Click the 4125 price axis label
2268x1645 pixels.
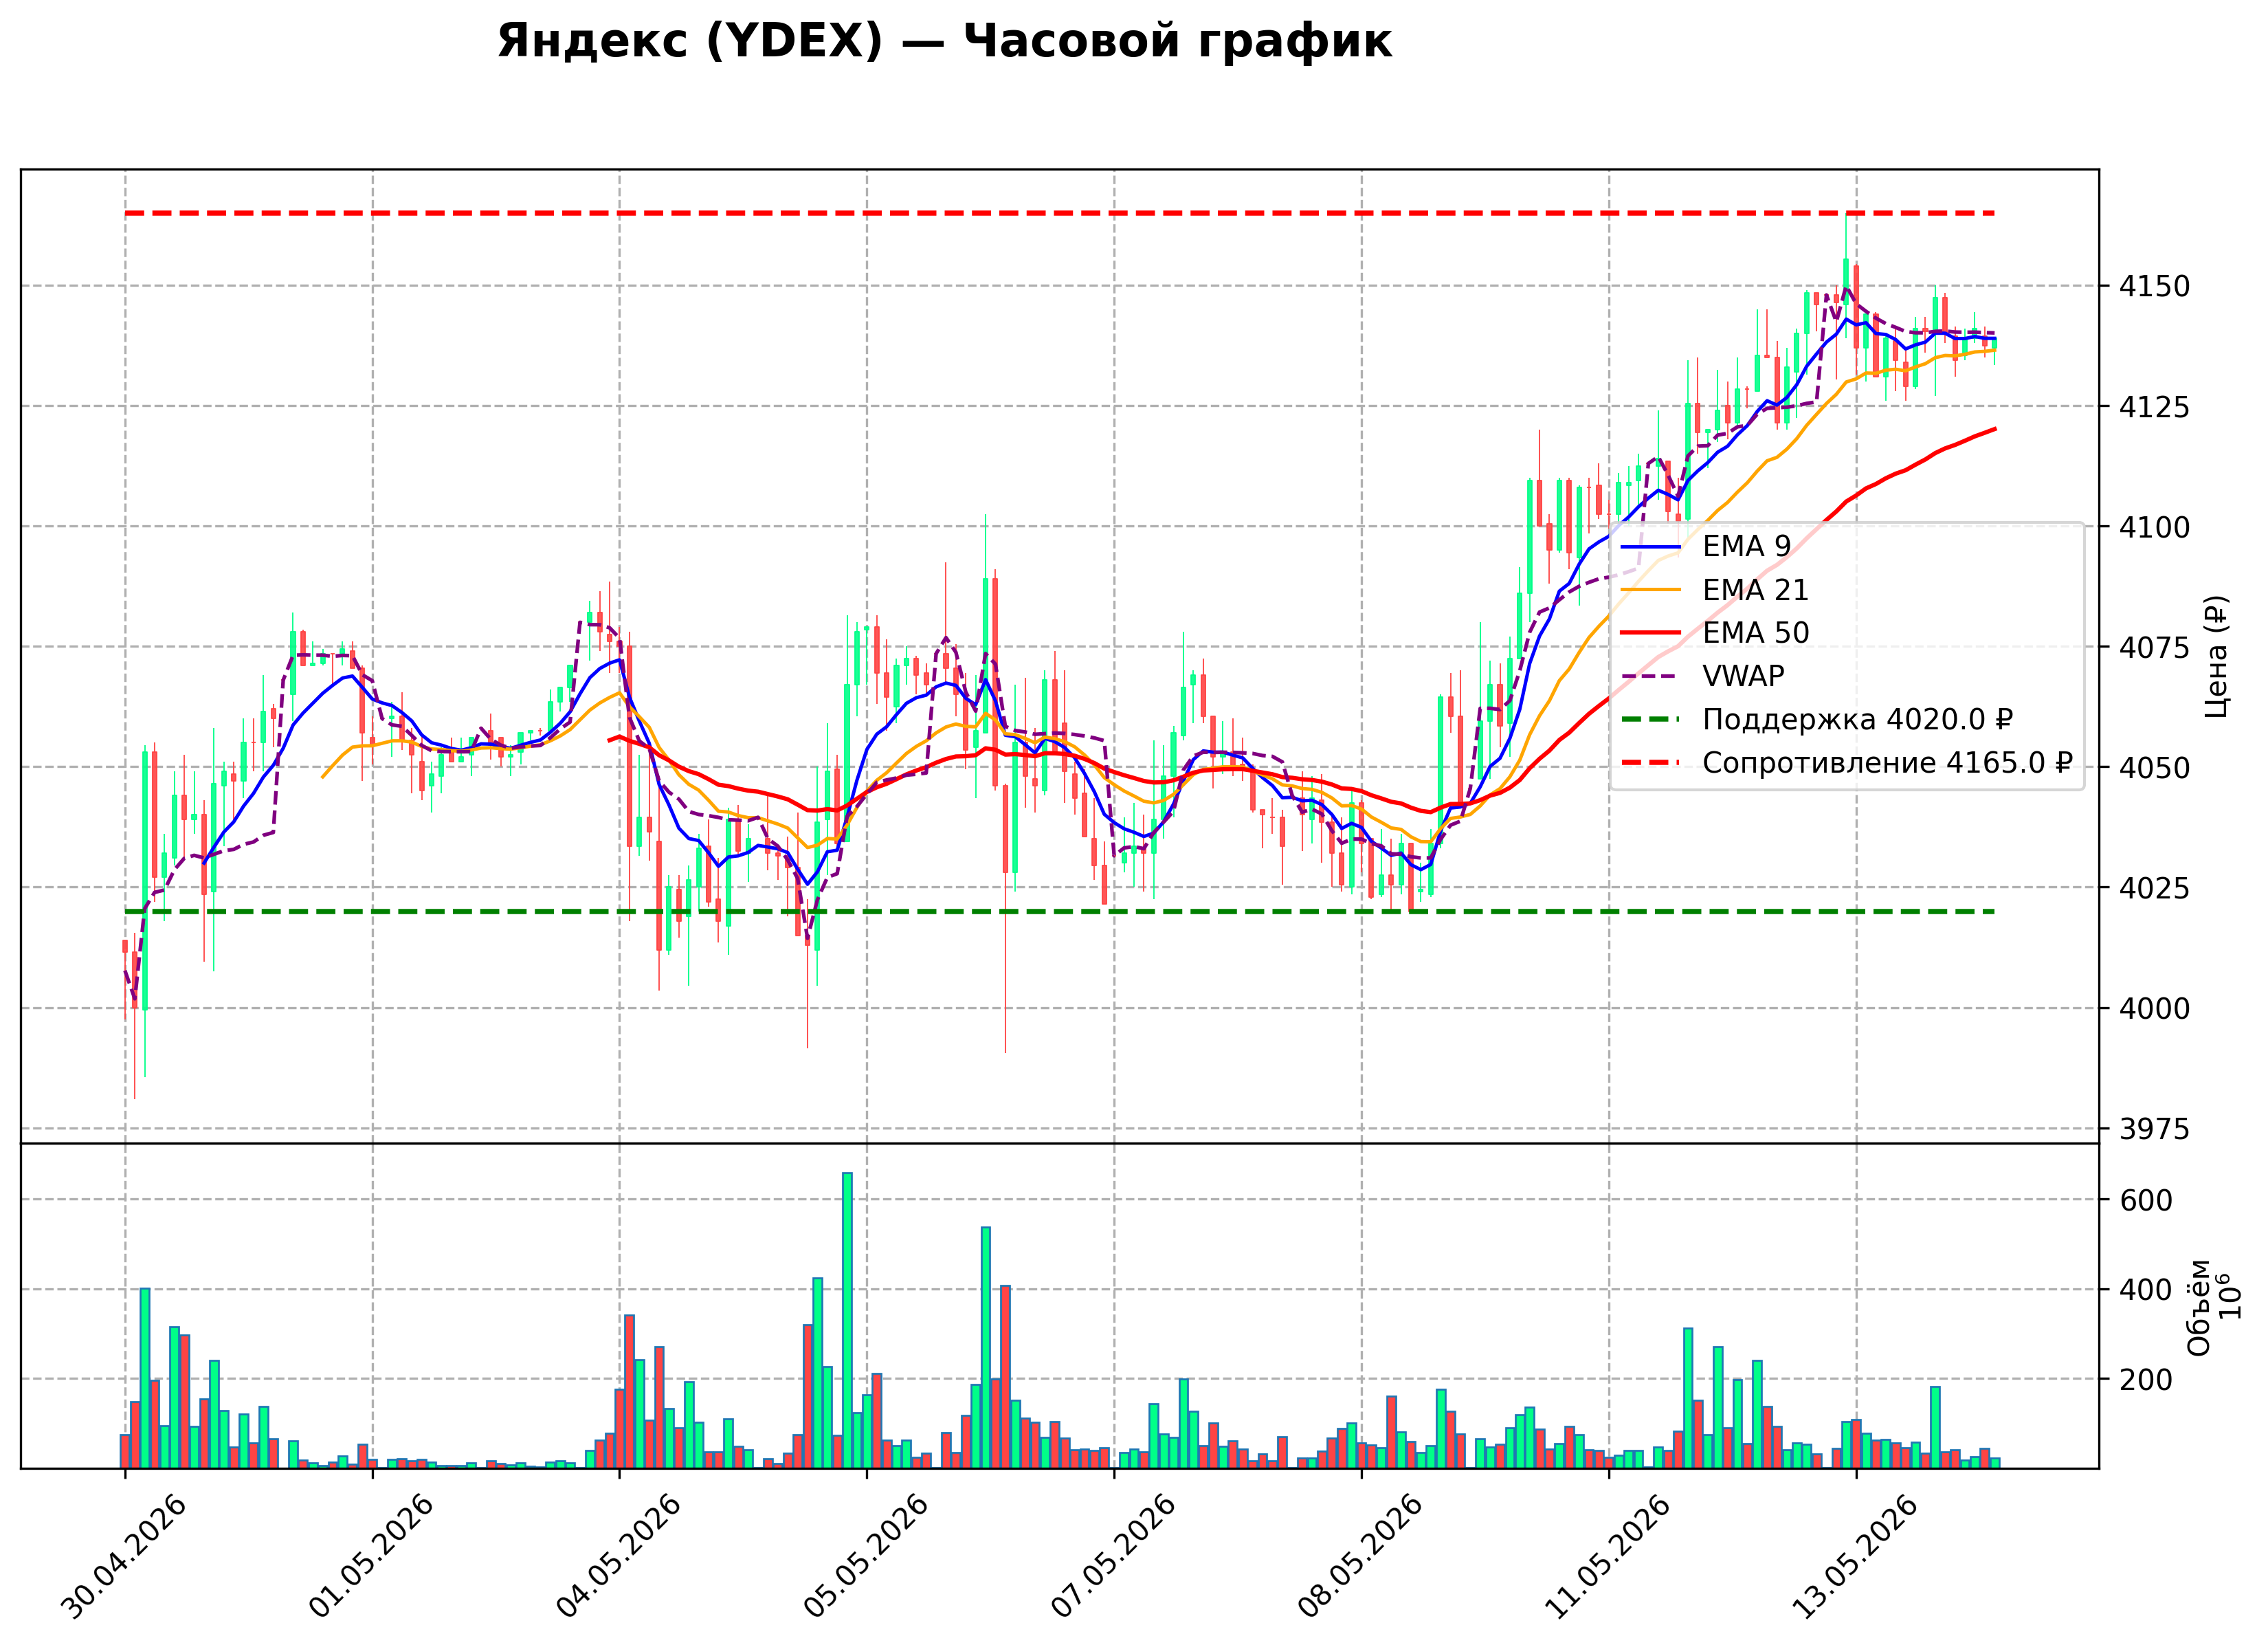click(x=2155, y=407)
